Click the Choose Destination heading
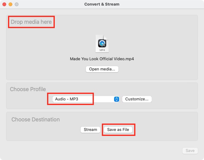 [x=35, y=119]
